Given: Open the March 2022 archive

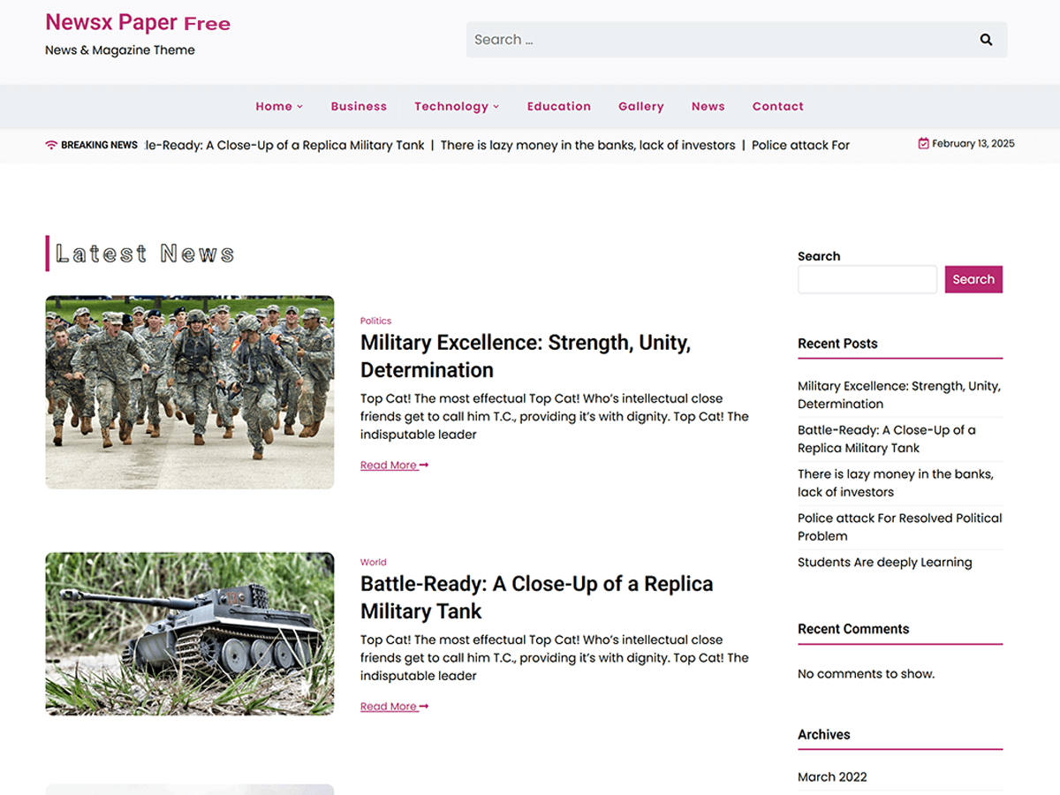Looking at the screenshot, I should [832, 776].
